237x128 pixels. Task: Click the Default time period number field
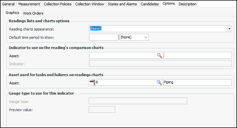pos(103,37)
